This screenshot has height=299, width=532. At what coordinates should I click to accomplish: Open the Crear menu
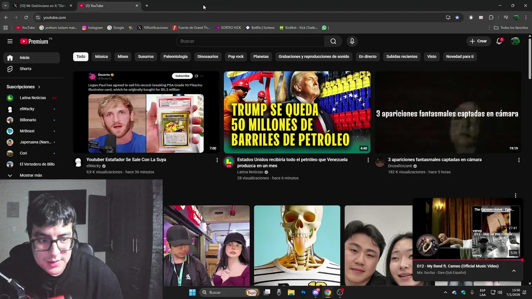point(478,41)
